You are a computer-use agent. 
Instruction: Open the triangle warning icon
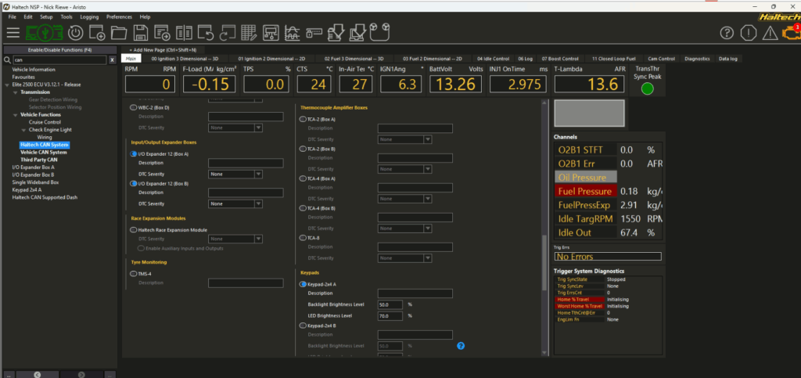click(x=770, y=33)
